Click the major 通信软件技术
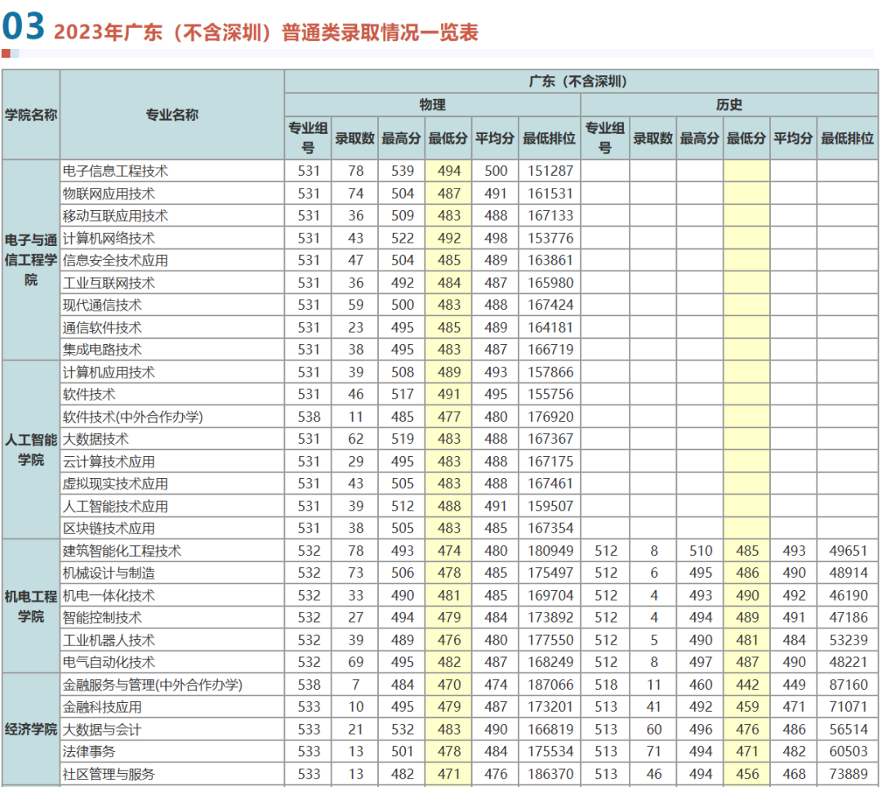The image size is (882, 787). click(x=102, y=328)
